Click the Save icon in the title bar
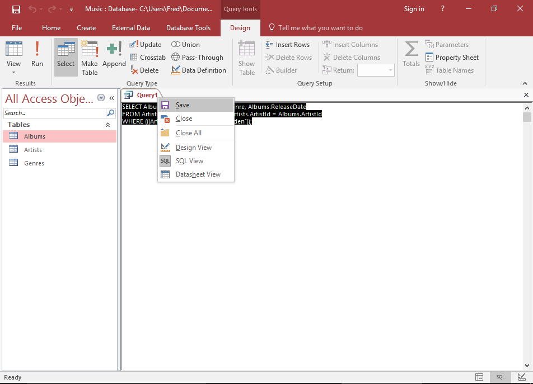533x384 pixels. [x=16, y=9]
